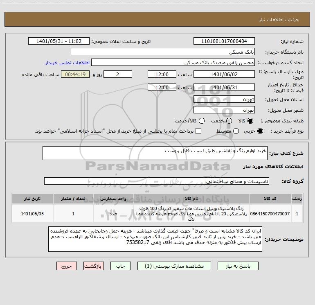Click need date cell 1401/06/05
The height and width of the screenshot is (305, 315).
click(32, 214)
